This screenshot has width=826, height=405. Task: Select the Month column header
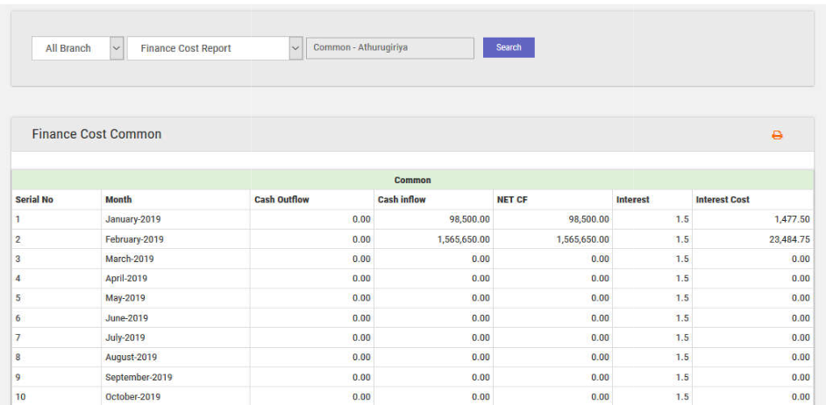[118, 200]
